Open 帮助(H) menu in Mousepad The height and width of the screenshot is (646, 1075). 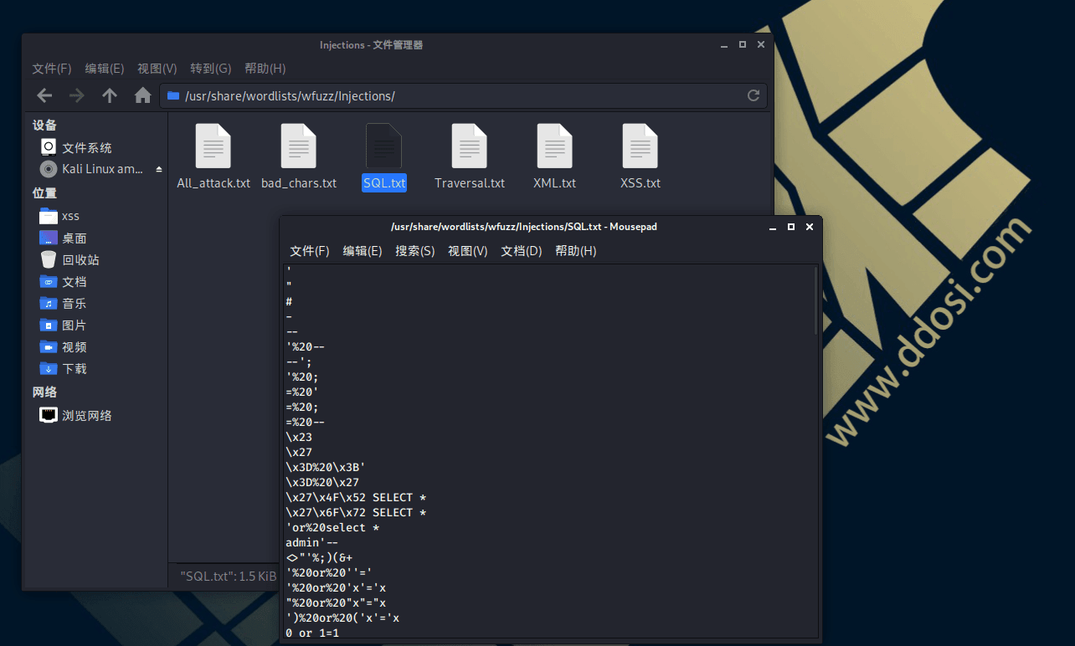tap(576, 251)
